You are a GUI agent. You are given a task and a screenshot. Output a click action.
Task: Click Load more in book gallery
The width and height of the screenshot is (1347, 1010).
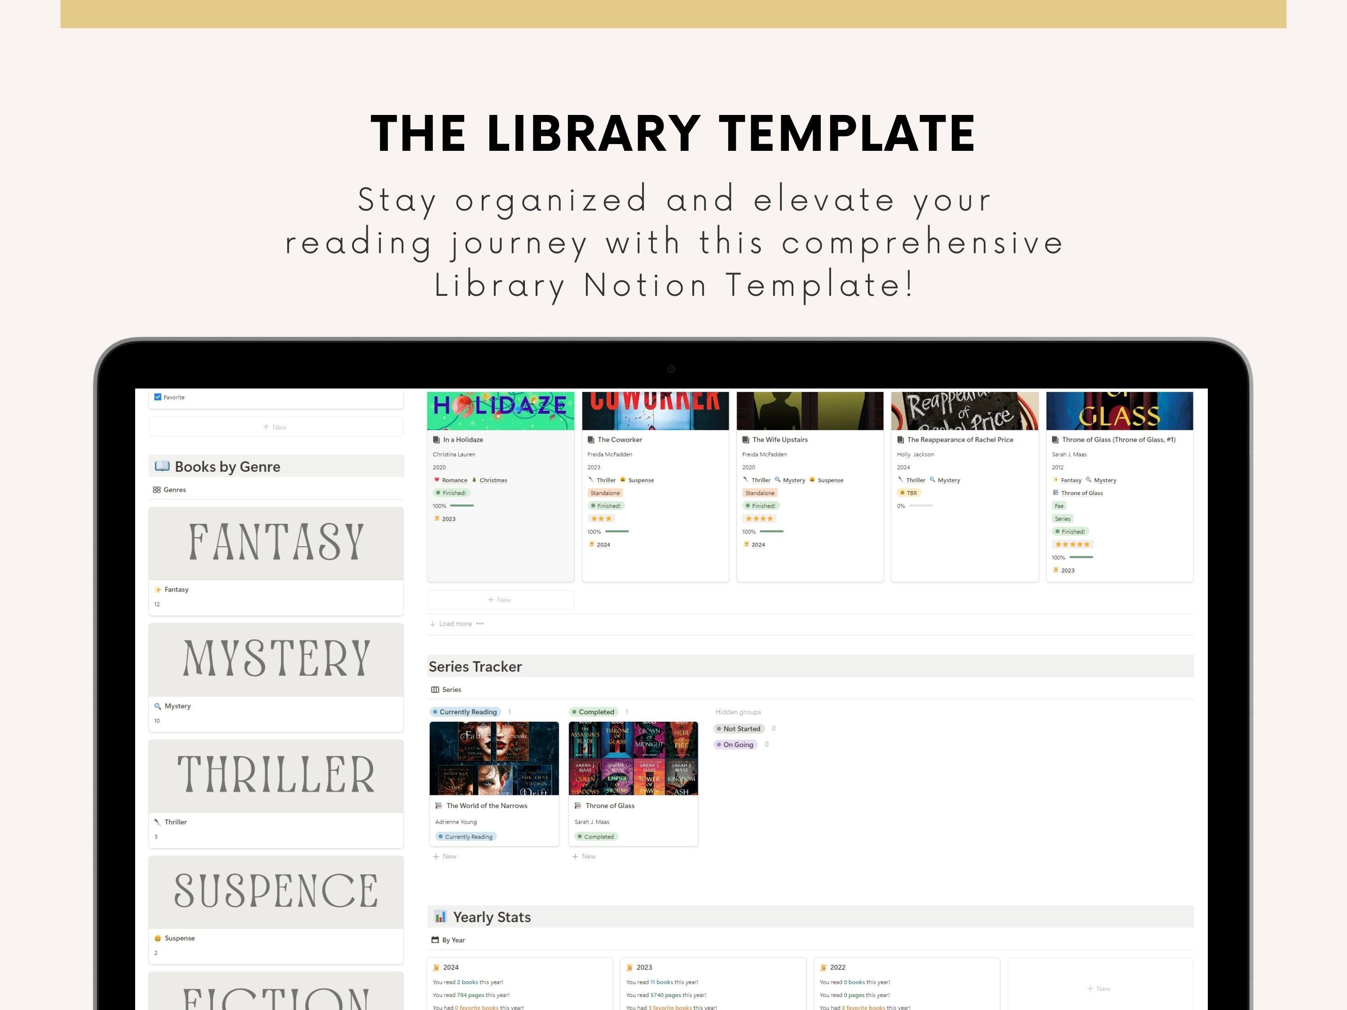[x=451, y=624]
